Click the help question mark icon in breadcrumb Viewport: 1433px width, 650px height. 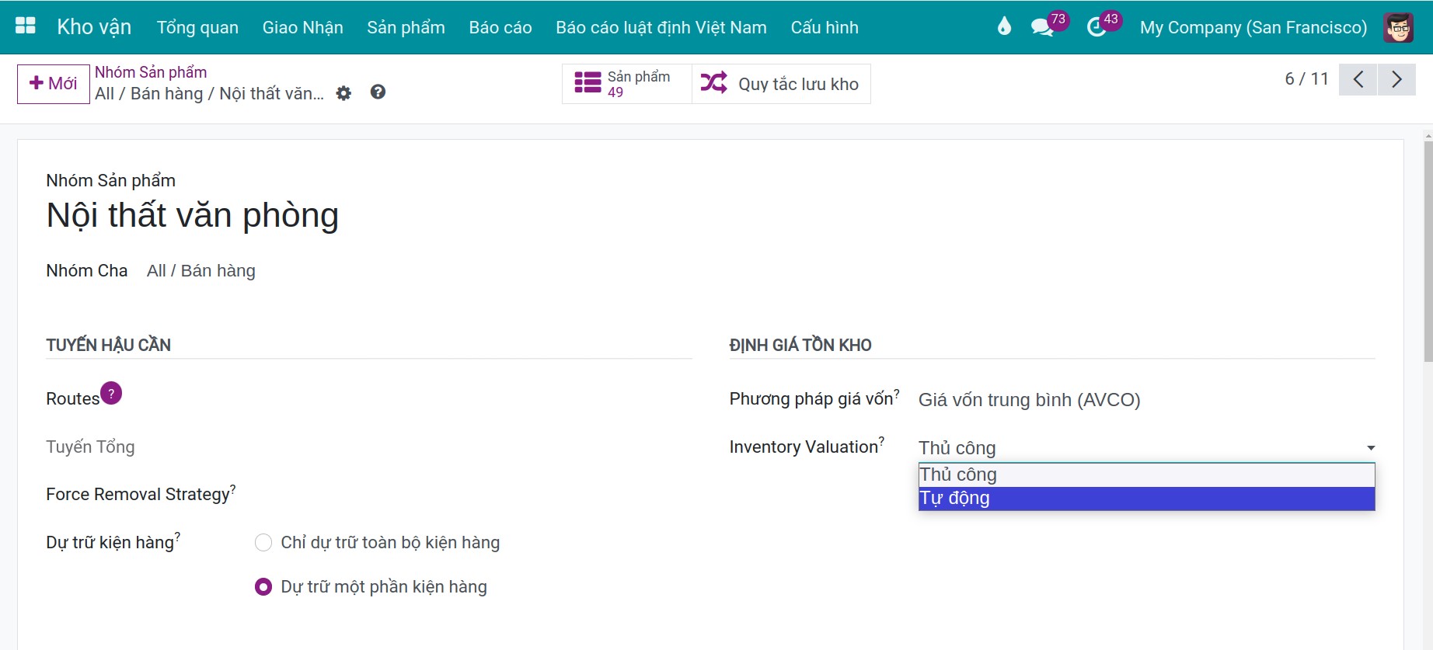378,92
